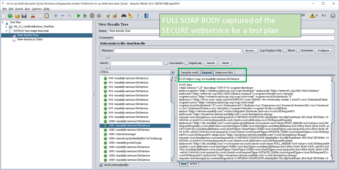Start the test with green play icon
The image size is (339, 170).
coord(79,16)
